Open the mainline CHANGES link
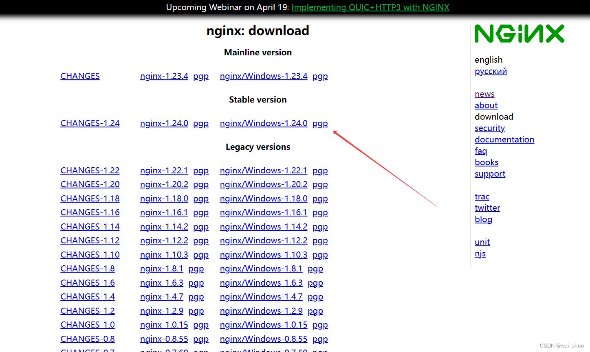Image resolution: width=590 pixels, height=352 pixels. pyautogui.click(x=80, y=76)
